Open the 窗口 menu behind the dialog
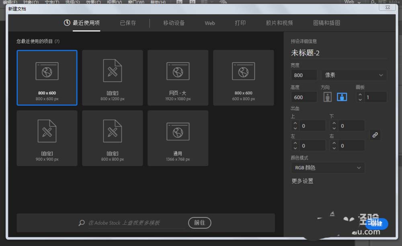Viewport: 402px width, 246px height. pos(136,2)
